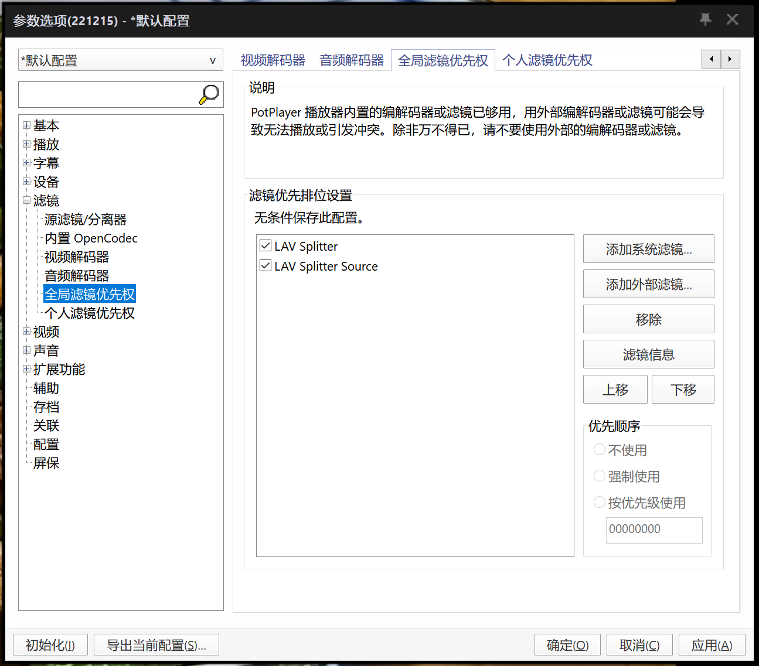This screenshot has height=666, width=759.
Task: Uncheck the LAV Splitter Source checkbox
Action: tap(265, 265)
